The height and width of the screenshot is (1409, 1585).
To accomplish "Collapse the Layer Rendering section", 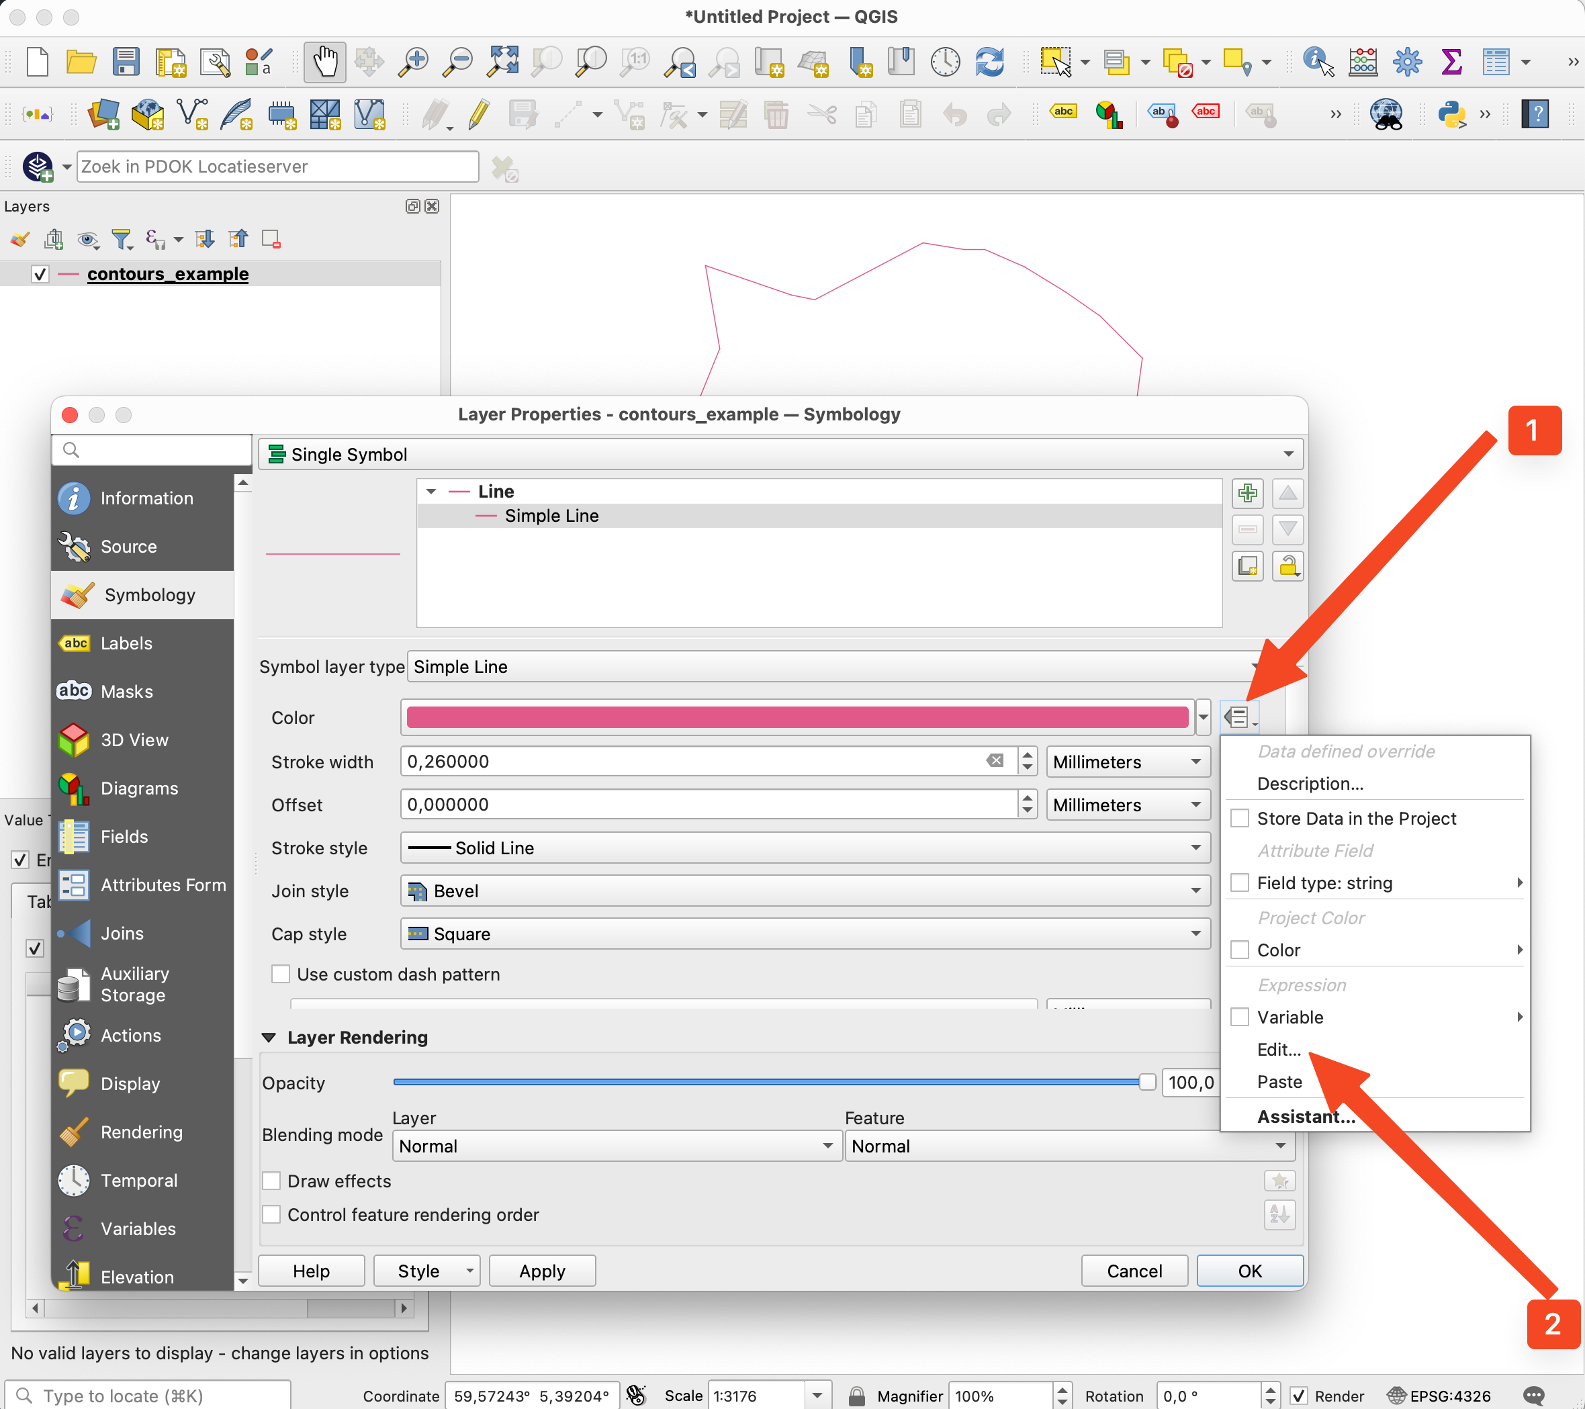I will (269, 1038).
